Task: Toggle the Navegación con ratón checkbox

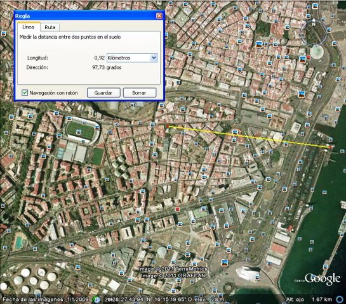Action: click(x=25, y=92)
